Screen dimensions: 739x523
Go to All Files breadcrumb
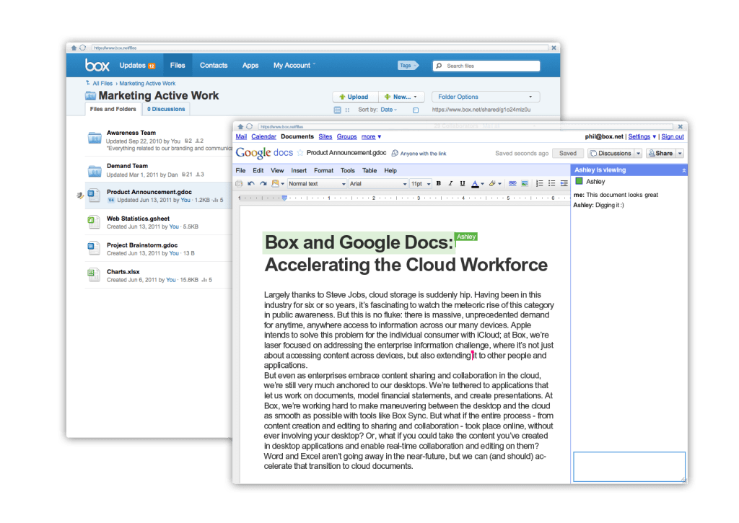click(x=102, y=84)
